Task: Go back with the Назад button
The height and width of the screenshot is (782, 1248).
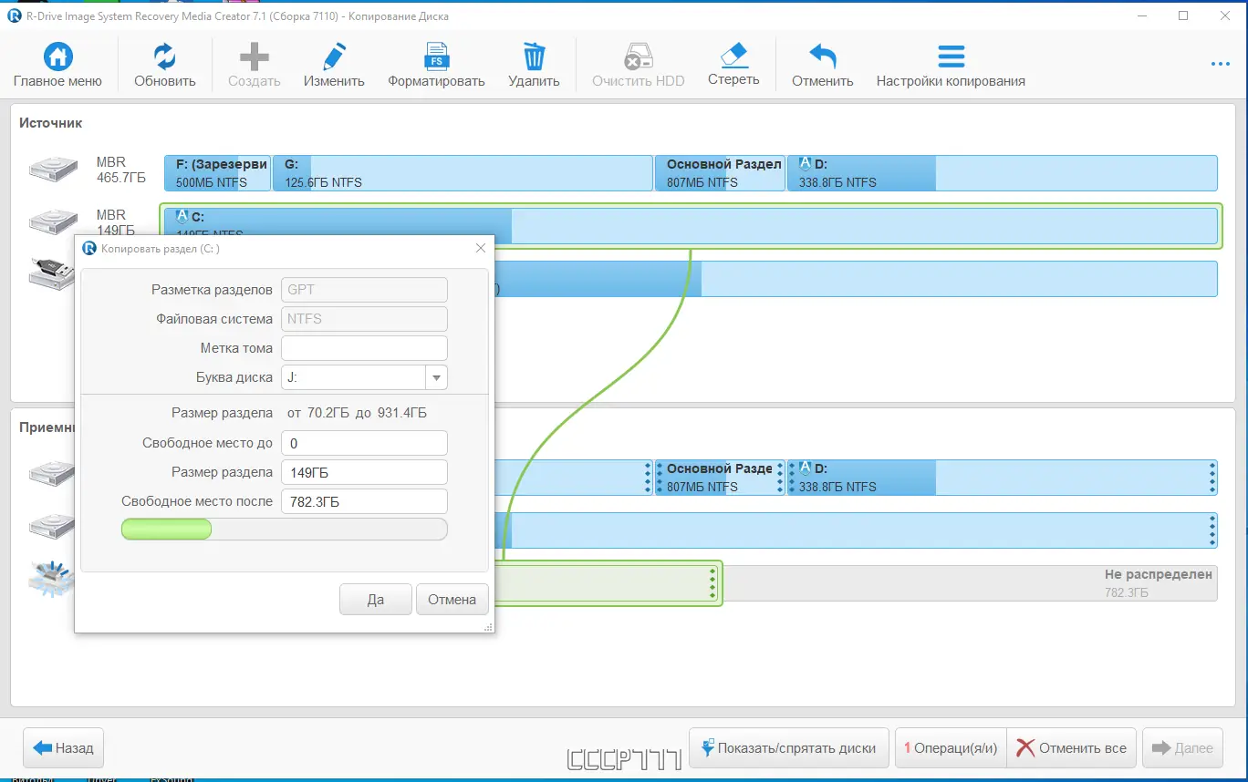Action: (x=64, y=748)
